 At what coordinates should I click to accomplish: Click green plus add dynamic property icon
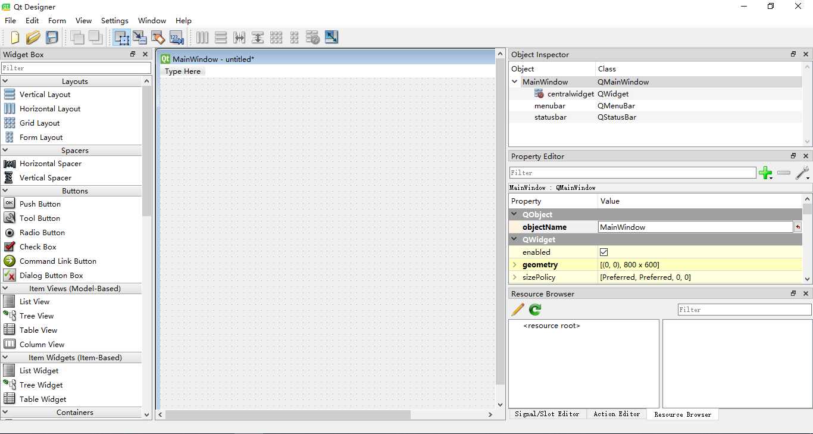(x=765, y=173)
